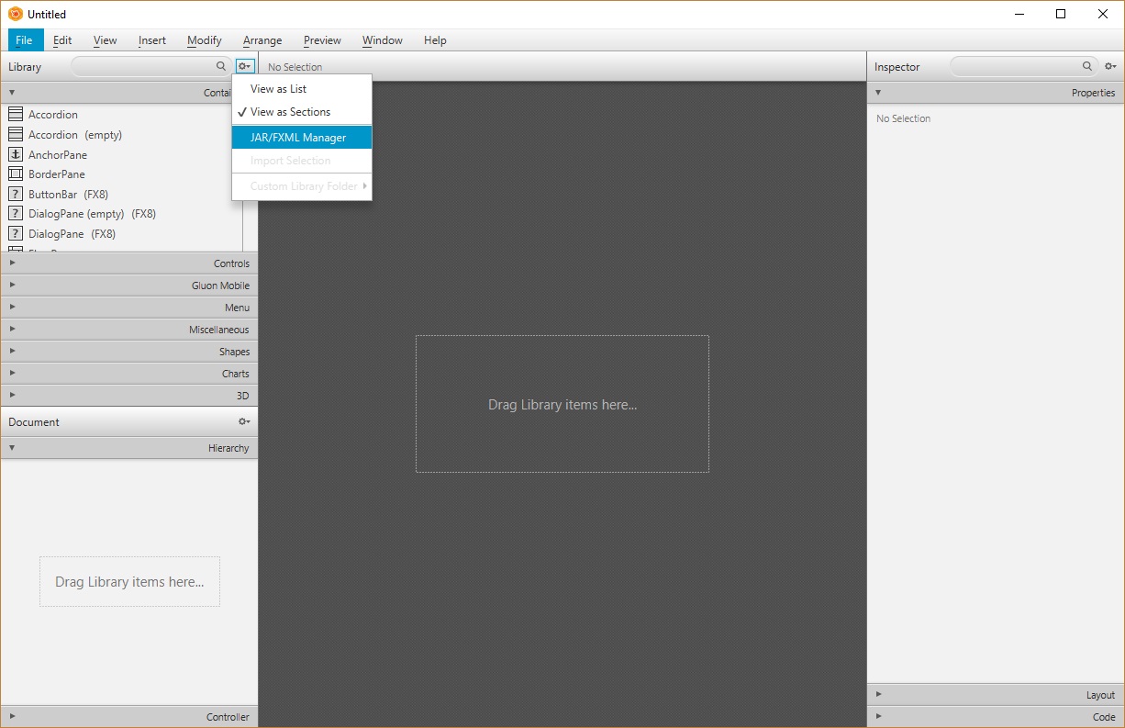Screen dimensions: 1125x728
Task: Focus the Inspector search field
Action: point(1023,66)
